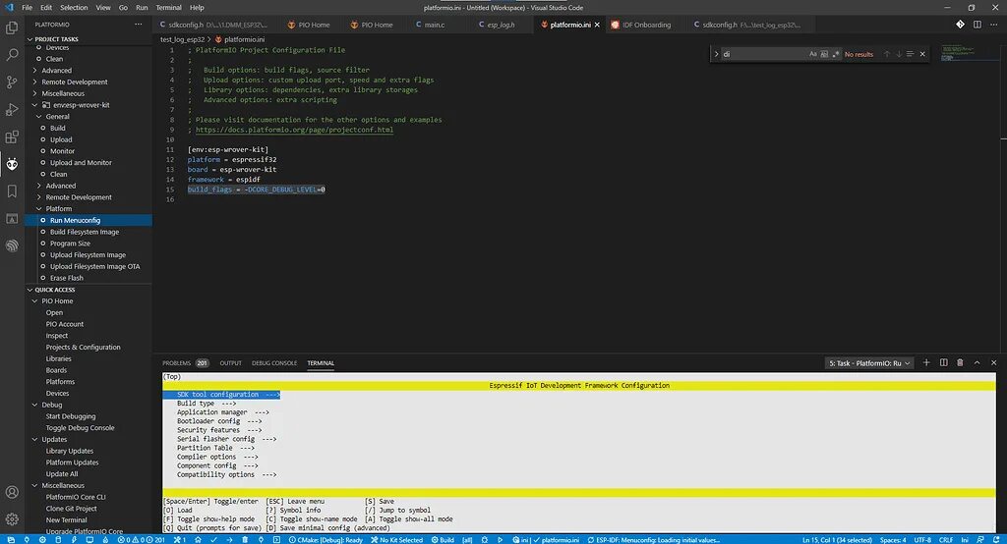This screenshot has width=1007, height=544.
Task: Toggle Match Whole Word in find widget
Action: click(825, 54)
